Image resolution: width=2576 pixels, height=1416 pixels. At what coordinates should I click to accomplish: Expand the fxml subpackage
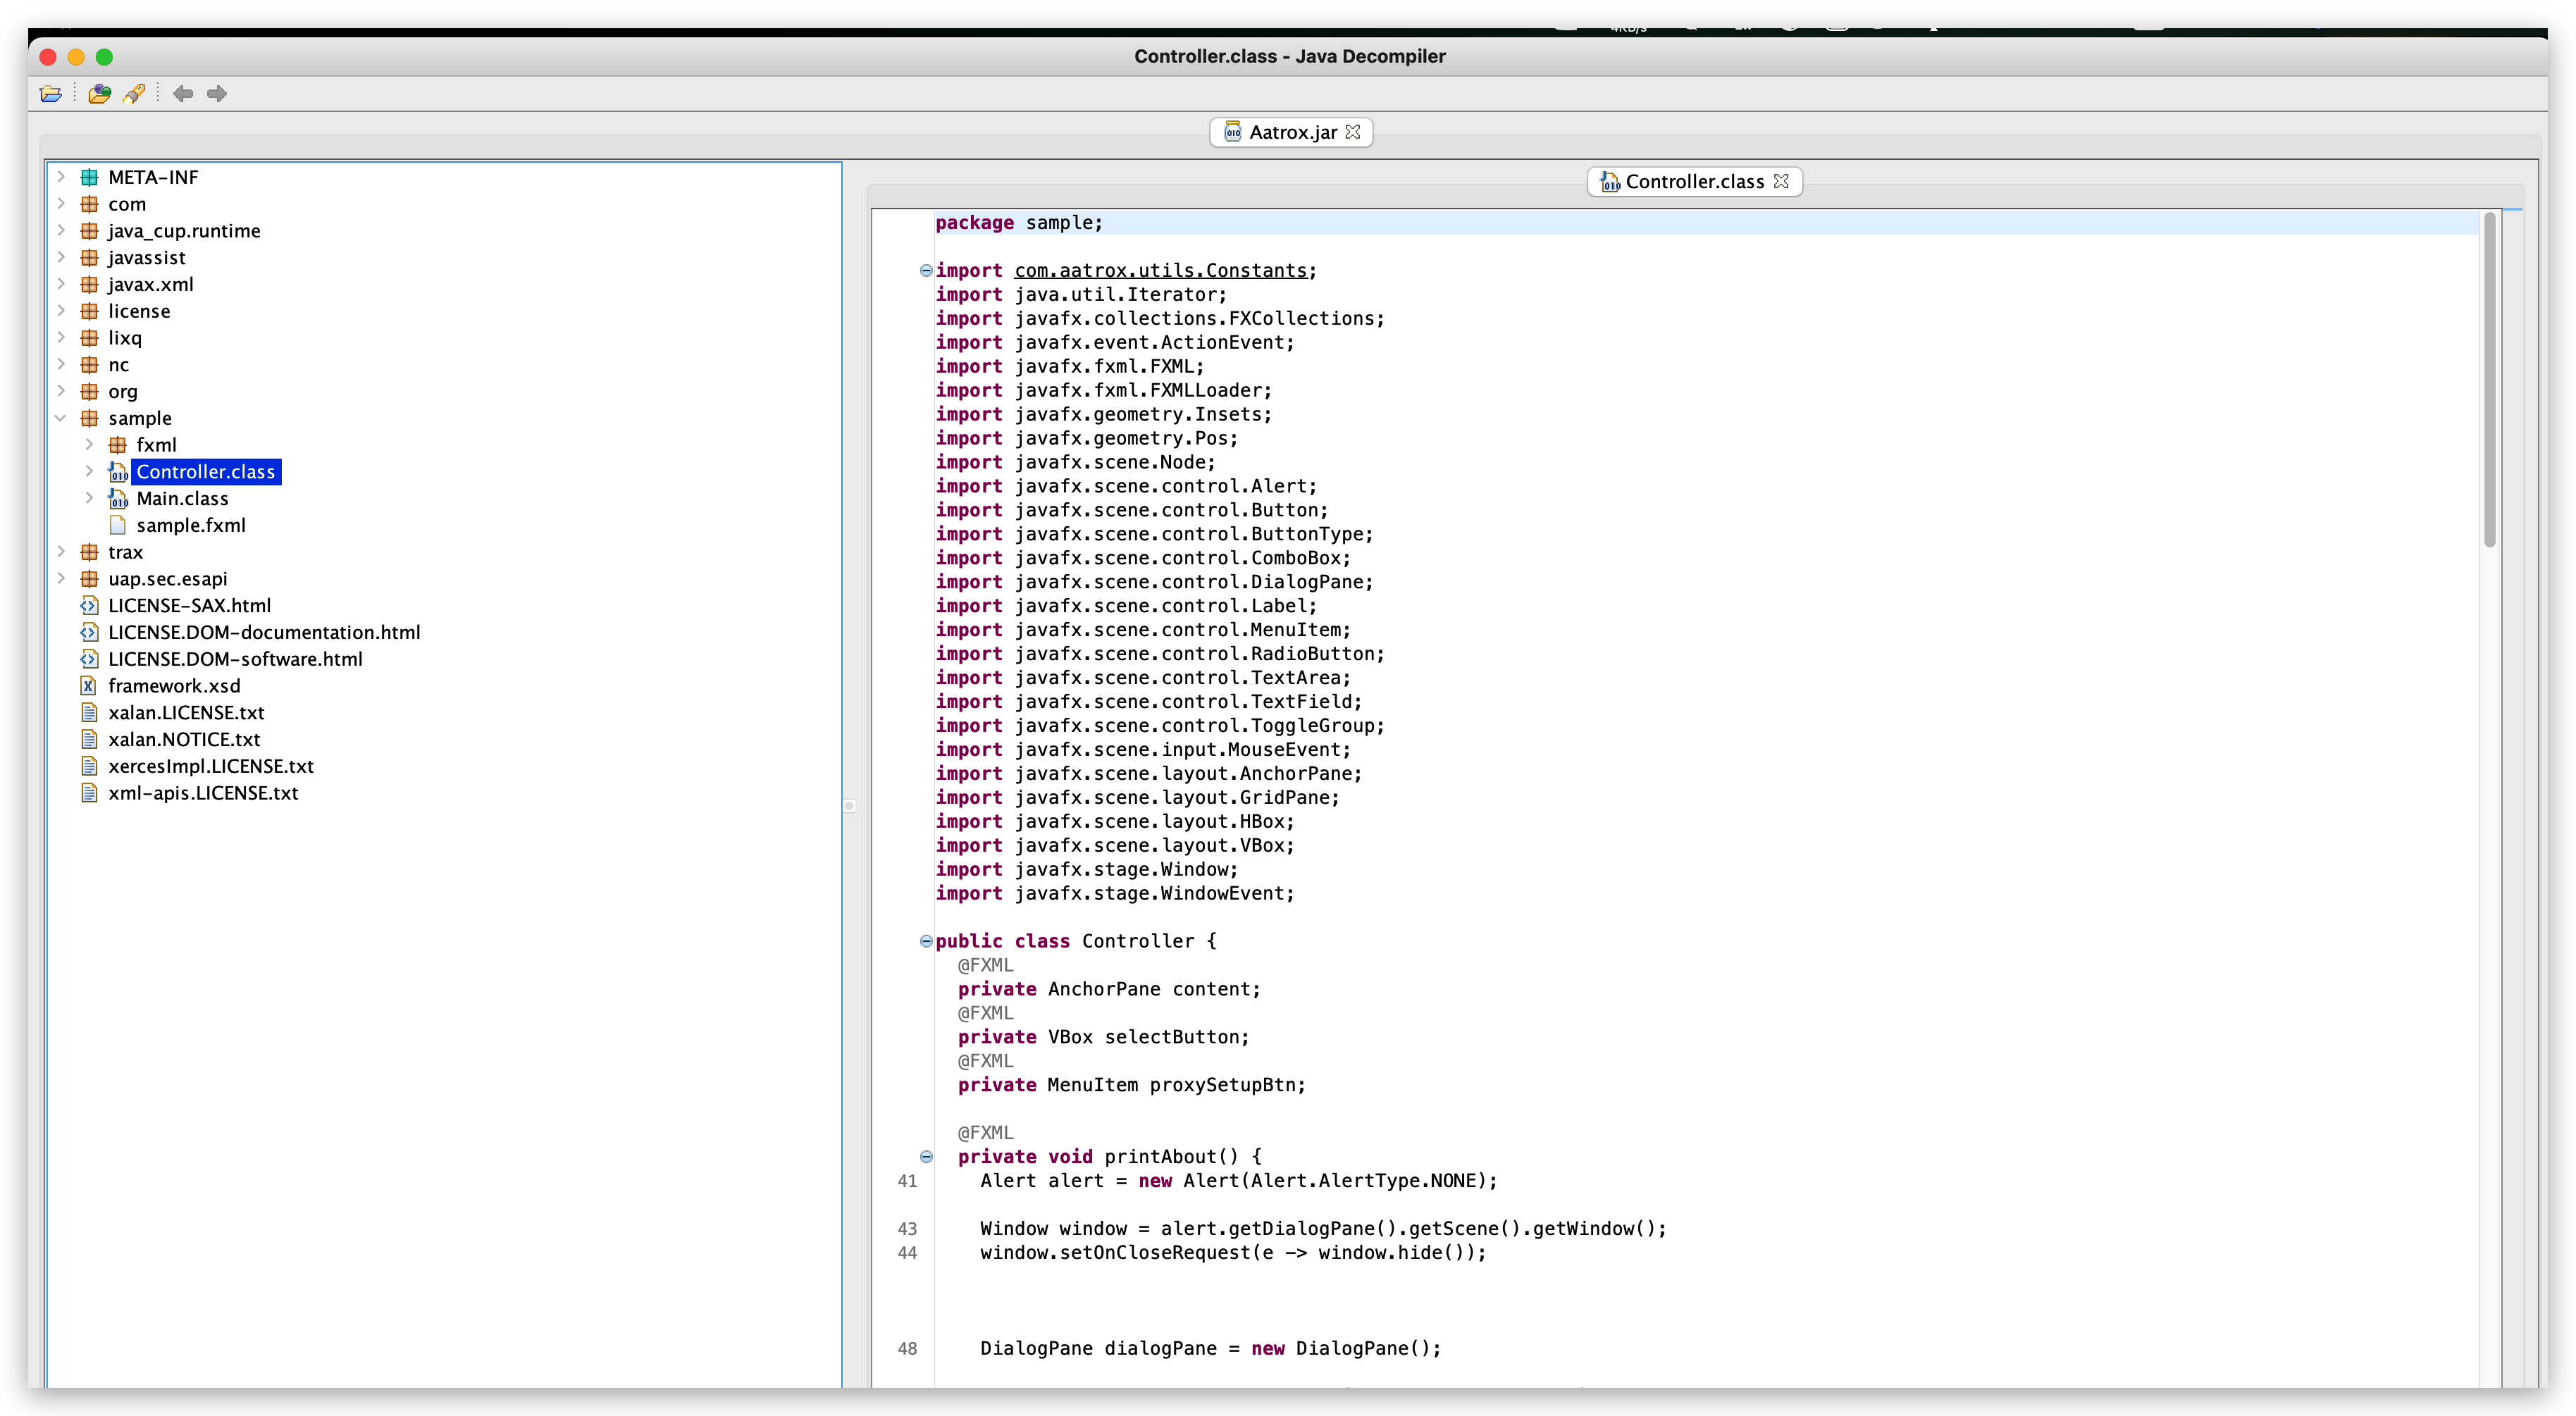pos(89,445)
